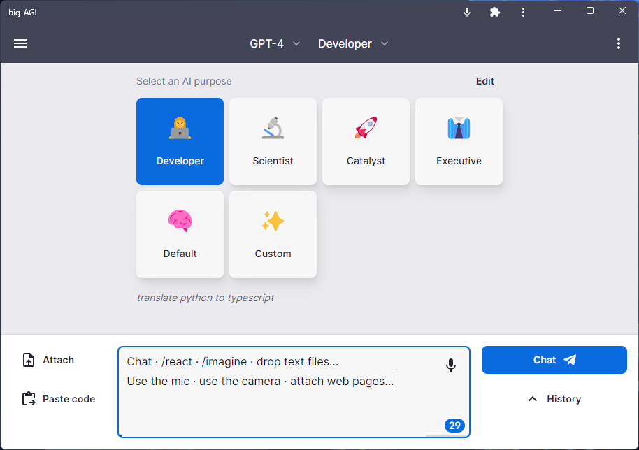Select the Developer purpose tile
This screenshot has height=450, width=639.
(x=180, y=141)
